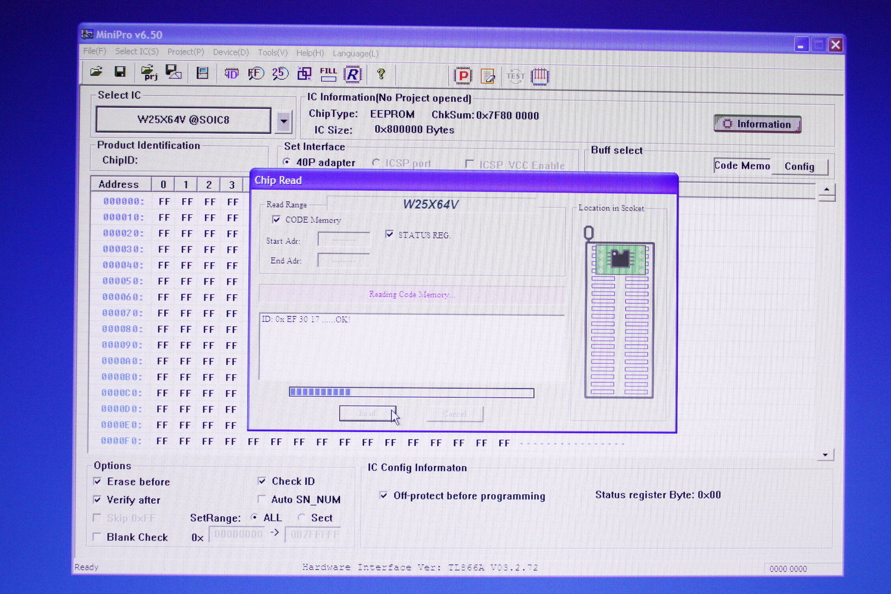This screenshot has height=594, width=891.
Task: Click the search chip by name icon
Action: (256, 73)
